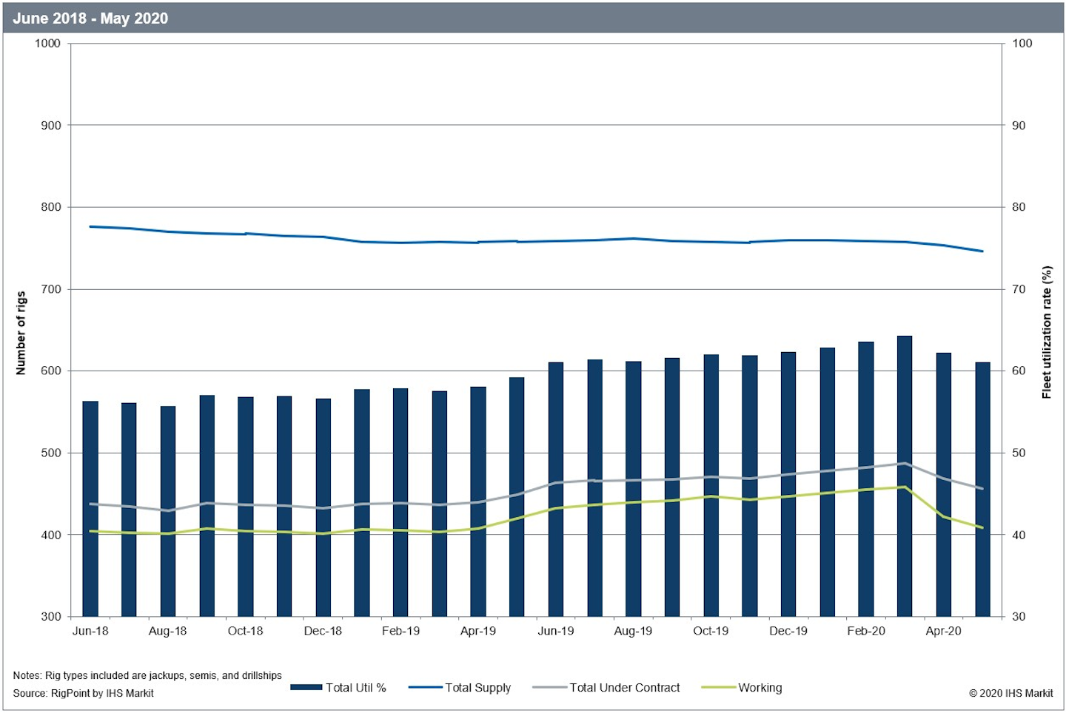The image size is (1066, 713).
Task: Select the Total Under Contract legend line icon
Action: [549, 688]
